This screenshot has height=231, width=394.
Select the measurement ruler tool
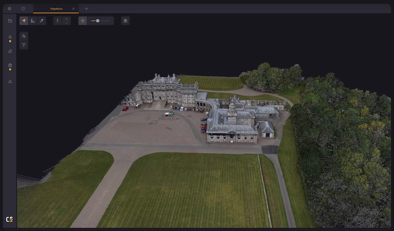[33, 21]
